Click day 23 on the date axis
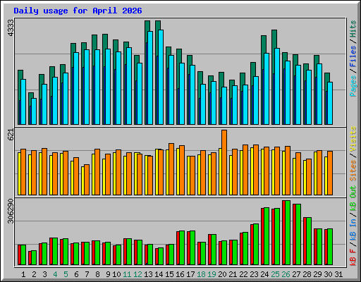 coord(254,274)
